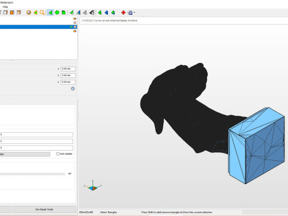Click the XYZ axis orientation gizmo
The width and height of the screenshot is (288, 216).
pyautogui.click(x=92, y=185)
